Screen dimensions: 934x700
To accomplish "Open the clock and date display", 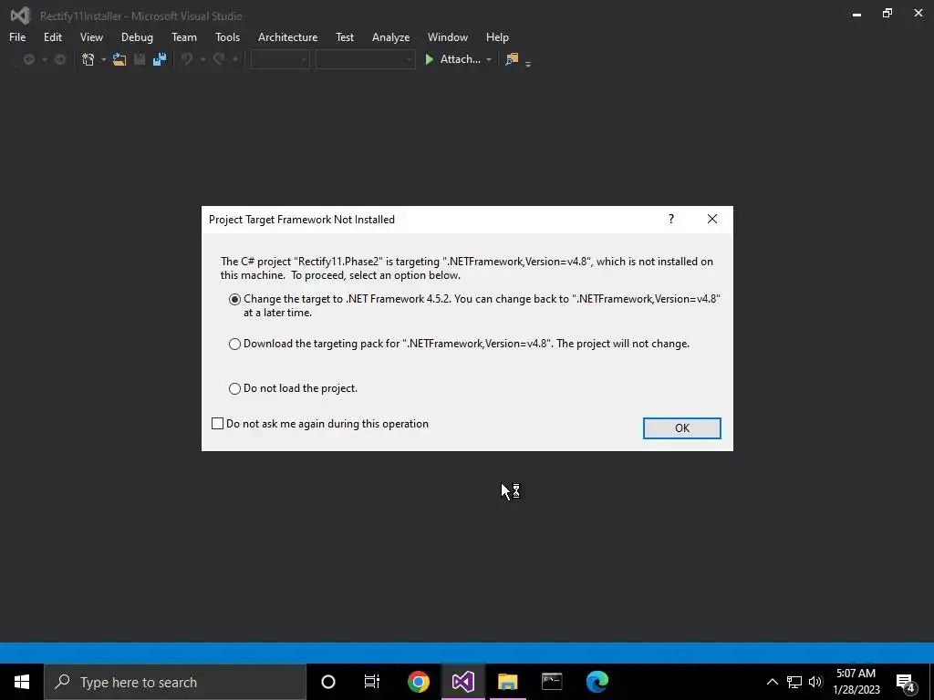I will [856, 682].
